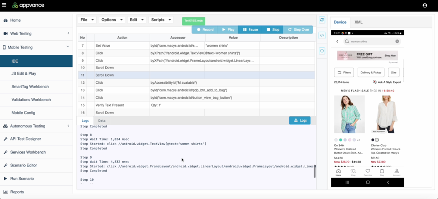Click the blue download Logs button
Viewport: 438px width, 199px height.
pos(300,120)
